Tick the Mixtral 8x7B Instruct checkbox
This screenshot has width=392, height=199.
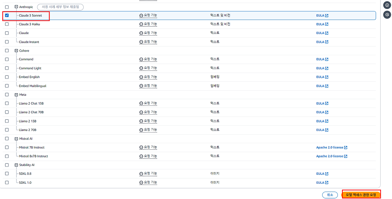tap(7, 156)
